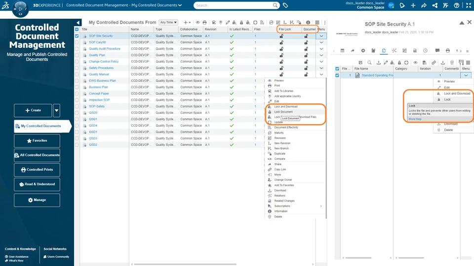
Task: Click the pencil Edit icon in main toolbar
Action: (228, 22)
